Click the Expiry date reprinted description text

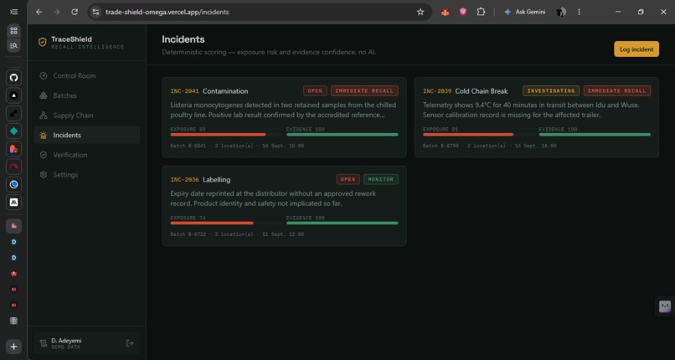(273, 198)
